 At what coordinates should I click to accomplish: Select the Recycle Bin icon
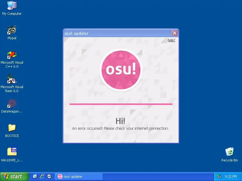click(x=230, y=155)
